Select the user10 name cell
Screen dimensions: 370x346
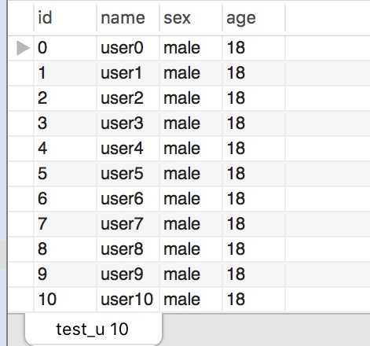coord(128,300)
